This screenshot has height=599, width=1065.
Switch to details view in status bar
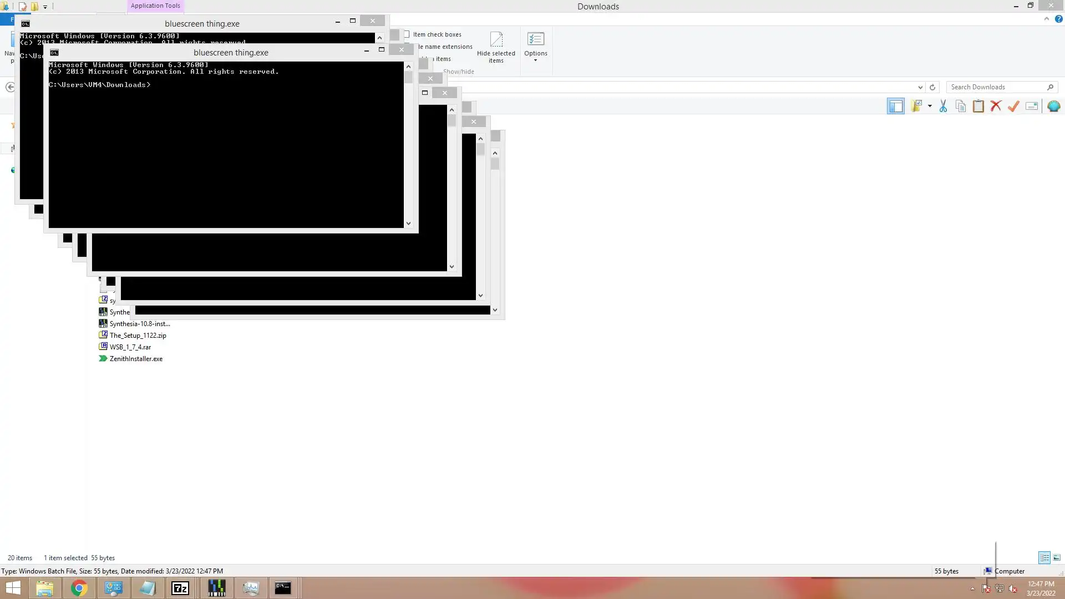coord(1044,557)
